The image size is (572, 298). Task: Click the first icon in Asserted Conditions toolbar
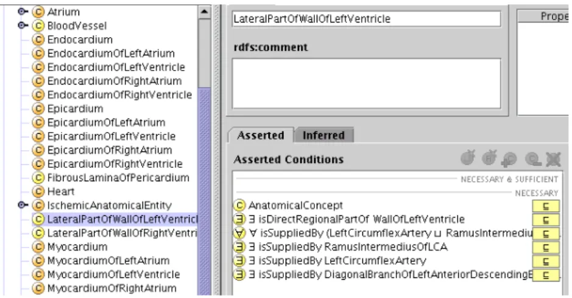coord(468,159)
